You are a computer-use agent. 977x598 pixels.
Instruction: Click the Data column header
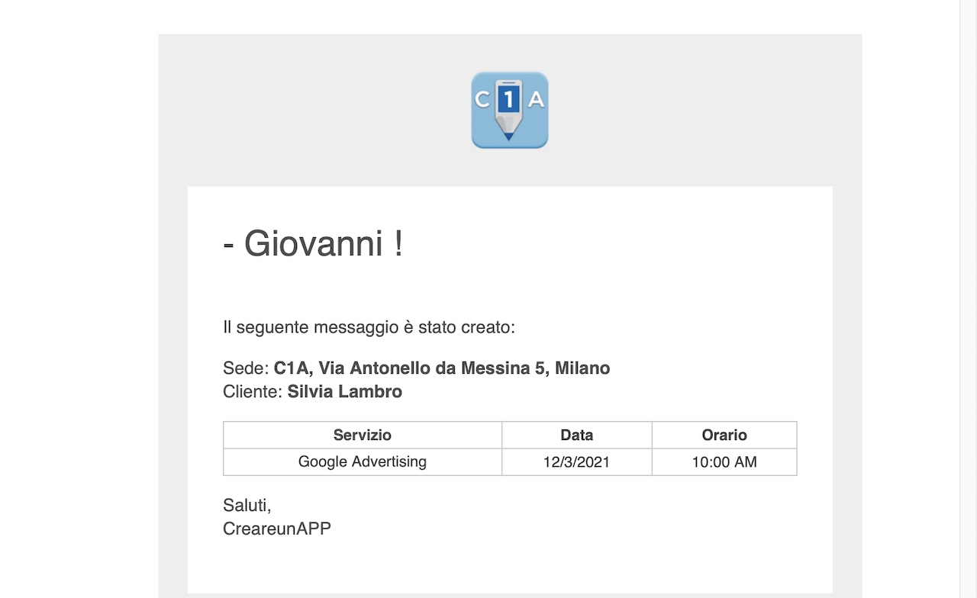pyautogui.click(x=576, y=435)
